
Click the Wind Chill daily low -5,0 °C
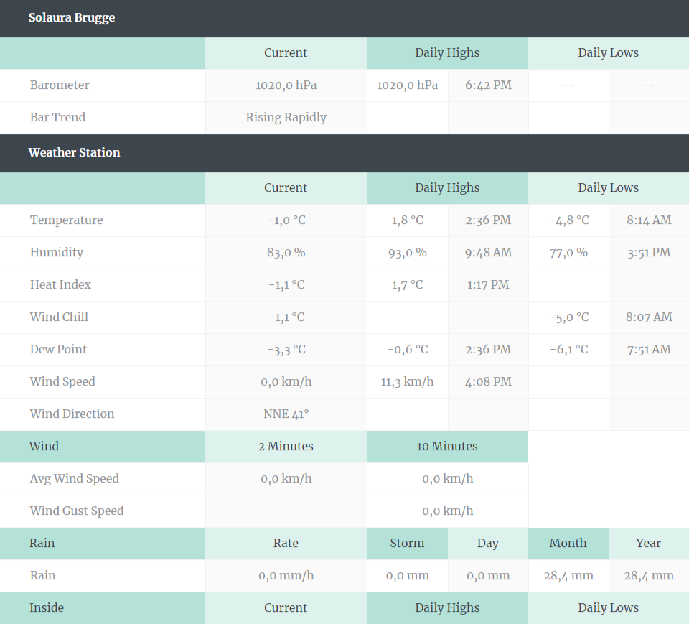tap(568, 317)
